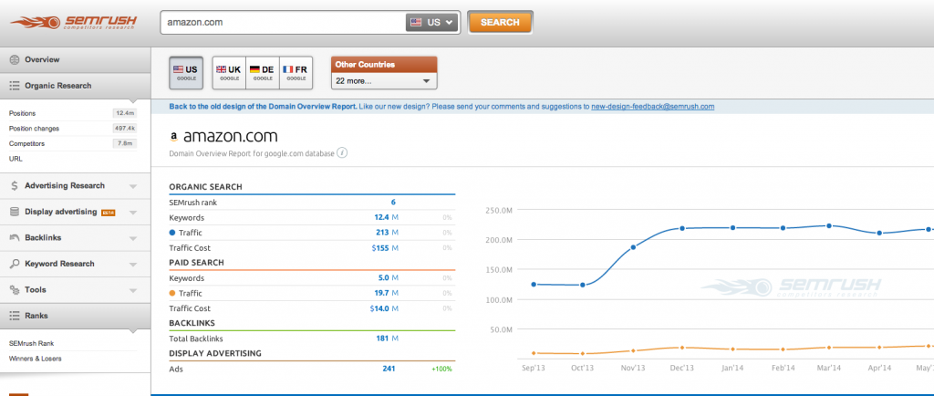Click the Sep'13 organic traffic data point
Viewport: 934px width, 396px height.
534,285
